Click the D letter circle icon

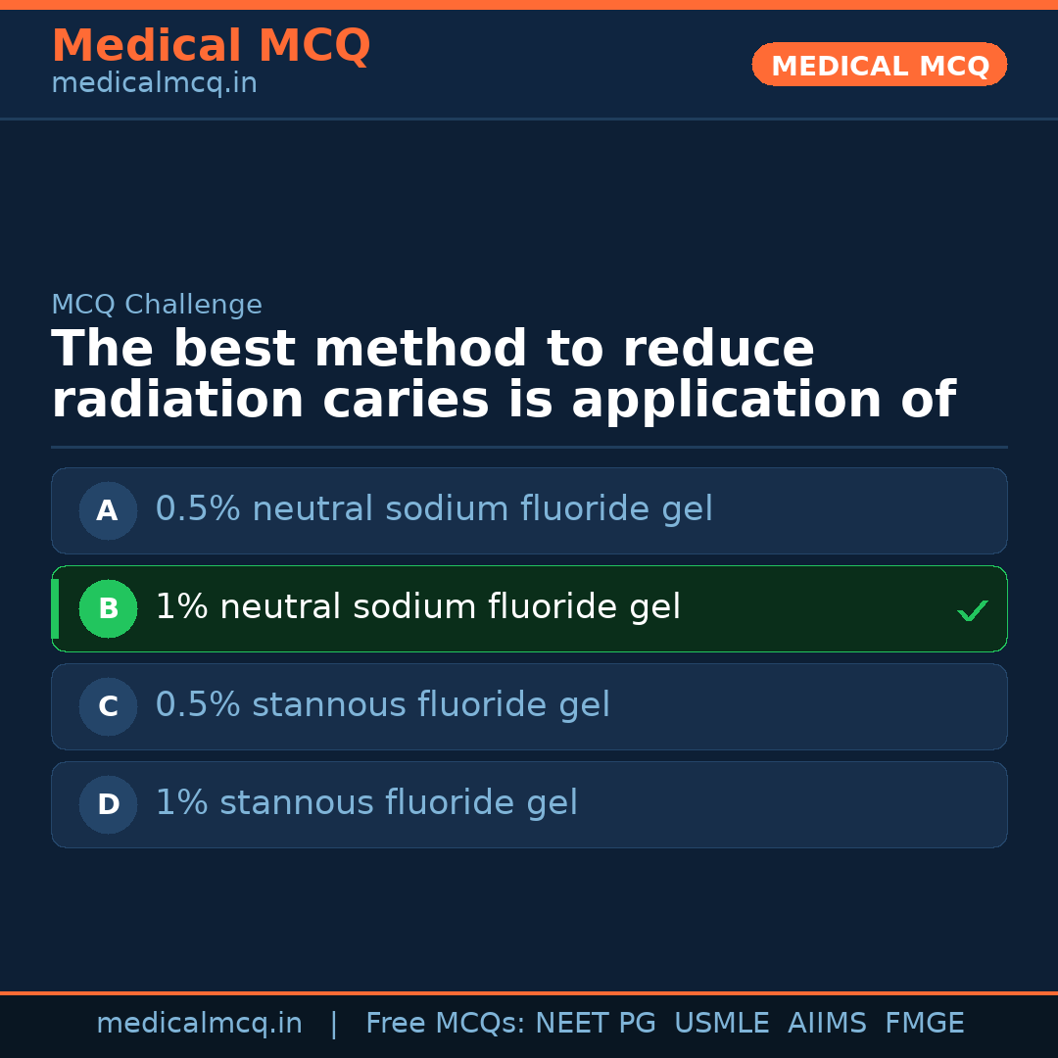(x=108, y=804)
